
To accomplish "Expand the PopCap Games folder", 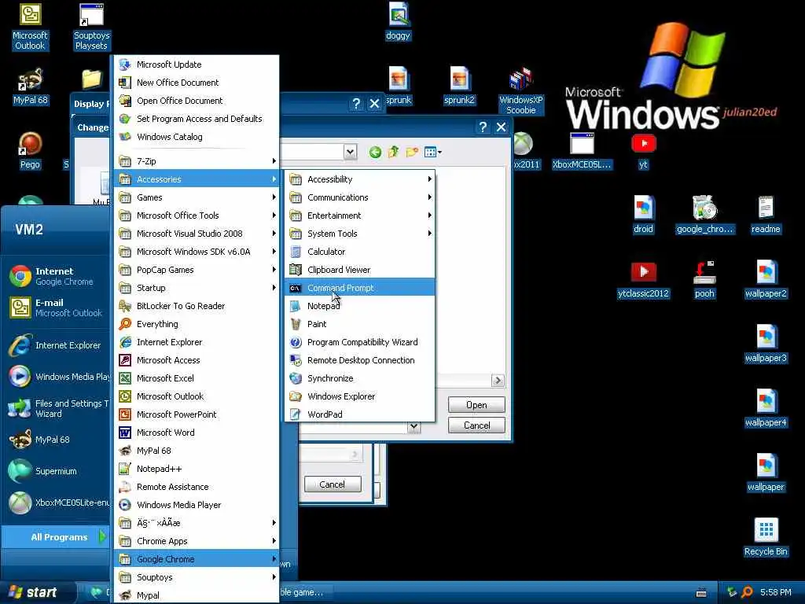I will point(197,270).
